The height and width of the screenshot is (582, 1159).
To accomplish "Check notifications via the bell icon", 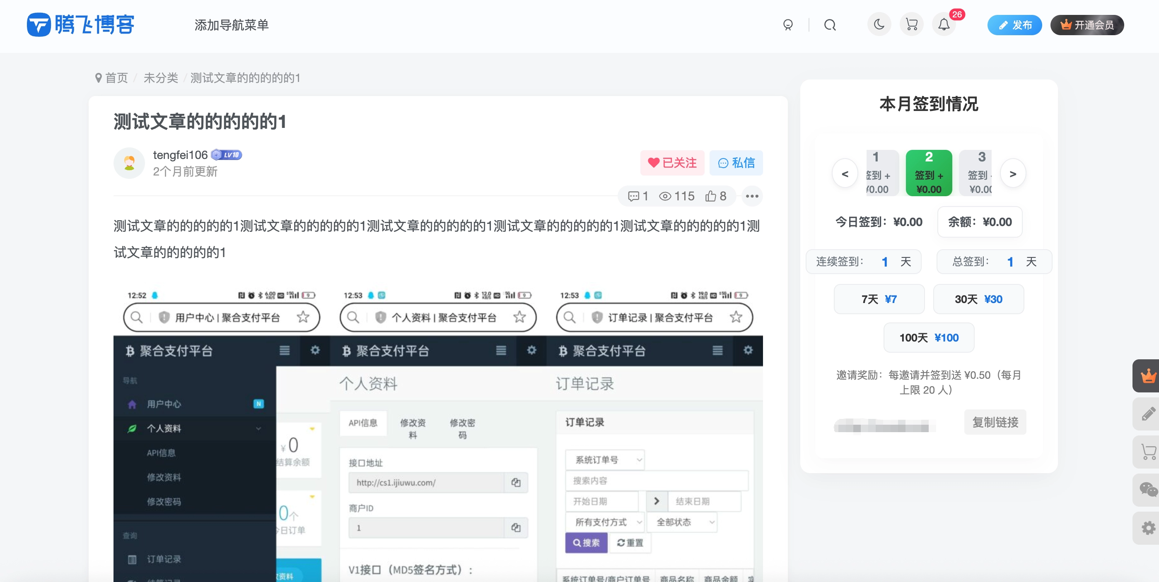I will [944, 25].
